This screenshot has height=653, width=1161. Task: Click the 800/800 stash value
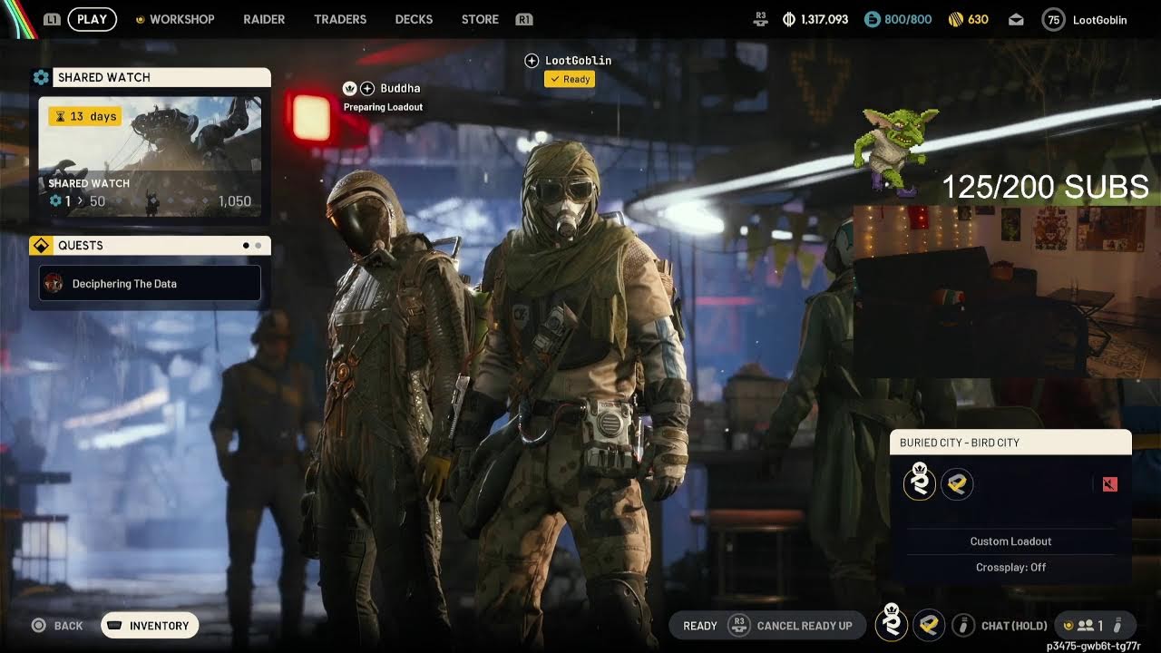909,19
